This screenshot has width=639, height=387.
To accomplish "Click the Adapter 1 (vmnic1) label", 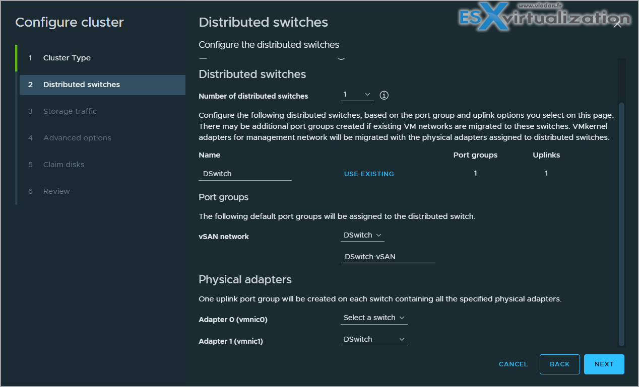I will 231,341.
